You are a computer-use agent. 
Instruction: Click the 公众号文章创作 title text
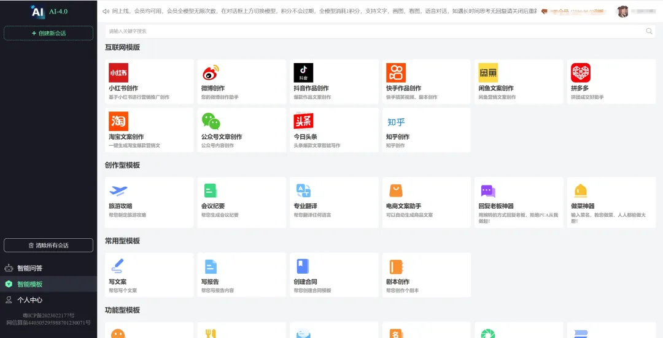click(222, 137)
